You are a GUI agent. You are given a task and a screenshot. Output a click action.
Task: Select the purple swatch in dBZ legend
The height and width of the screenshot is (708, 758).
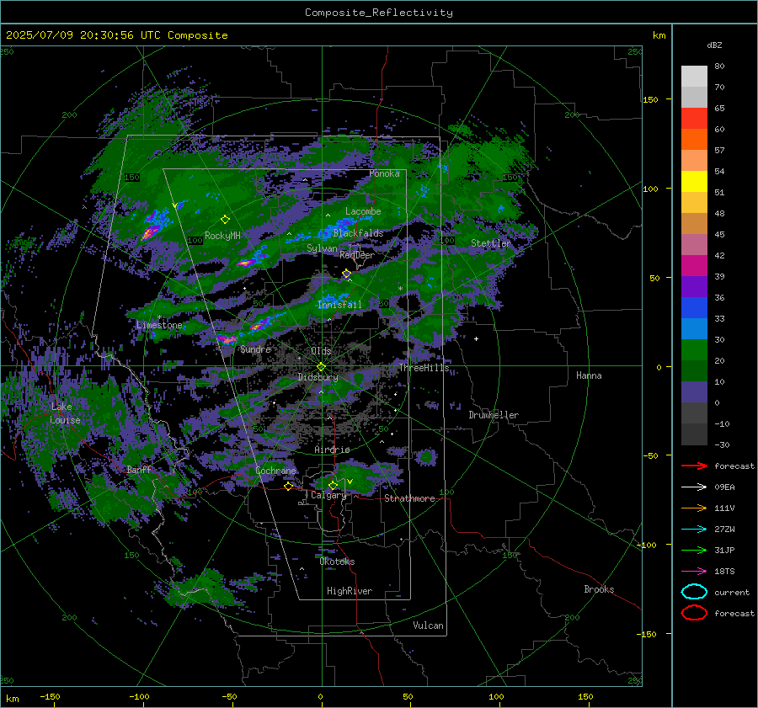point(694,286)
